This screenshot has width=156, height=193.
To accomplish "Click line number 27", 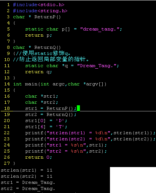I will (7, 163).
